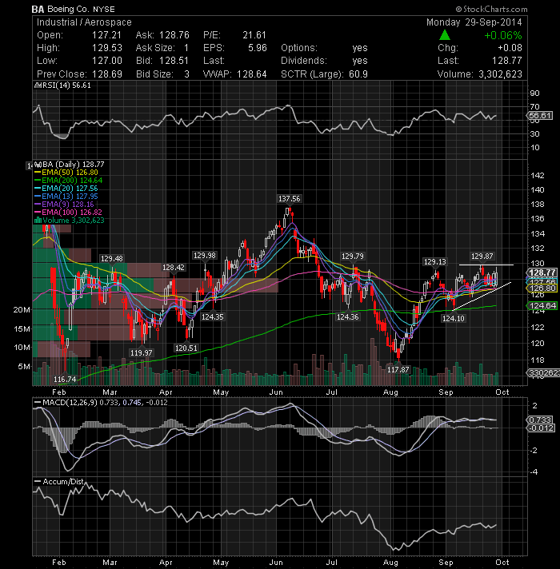
Task: Click the '+0.06%' percent change value
Action: 503,35
